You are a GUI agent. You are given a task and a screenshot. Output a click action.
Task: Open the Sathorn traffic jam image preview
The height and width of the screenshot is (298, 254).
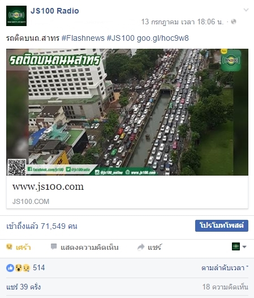click(x=127, y=112)
